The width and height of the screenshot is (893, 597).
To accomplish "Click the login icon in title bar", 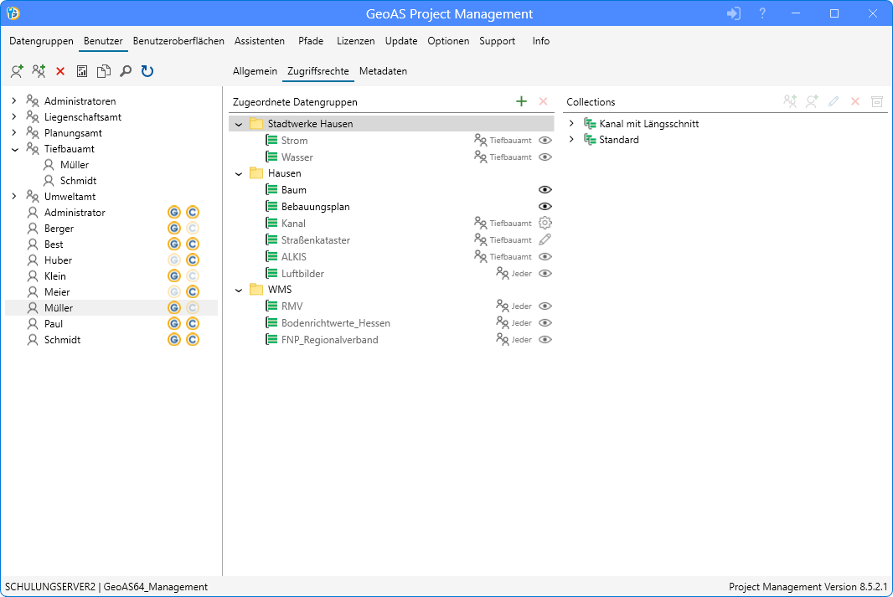I will coord(734,13).
